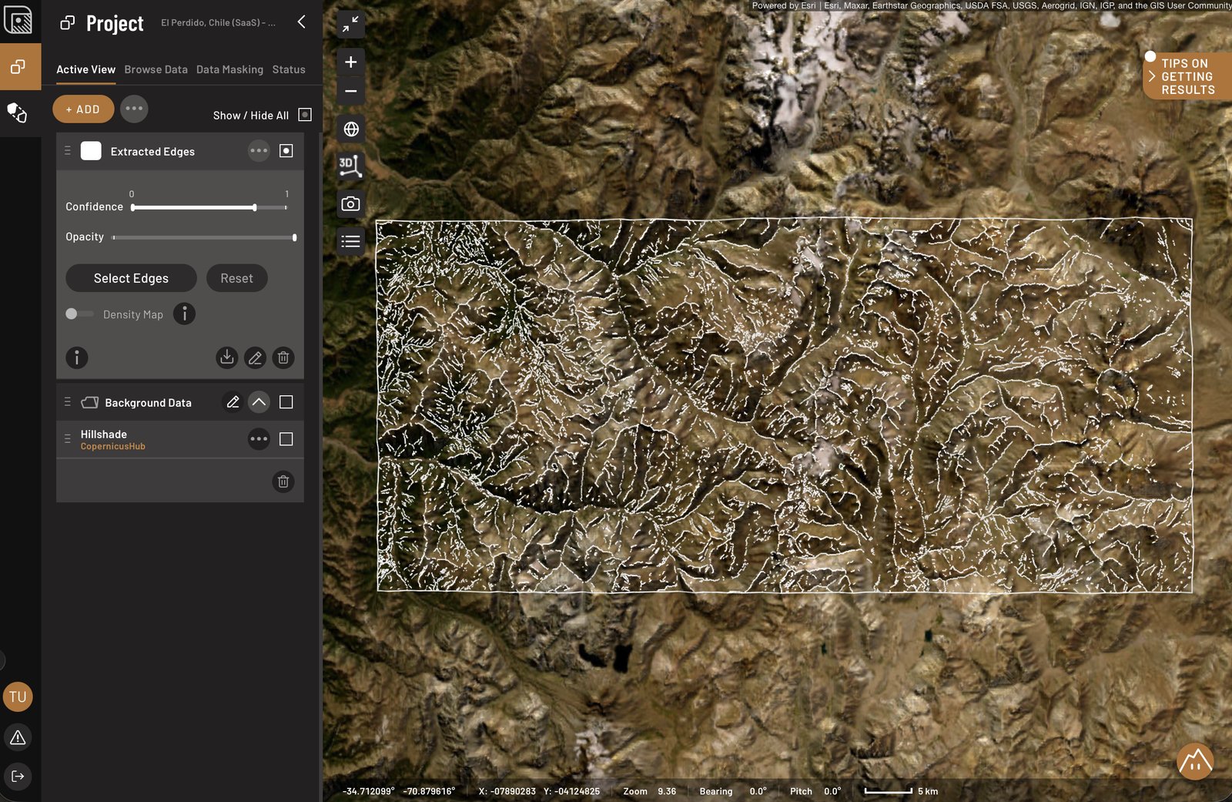
Task: Exit fullscreen map view icon
Action: pos(350,25)
